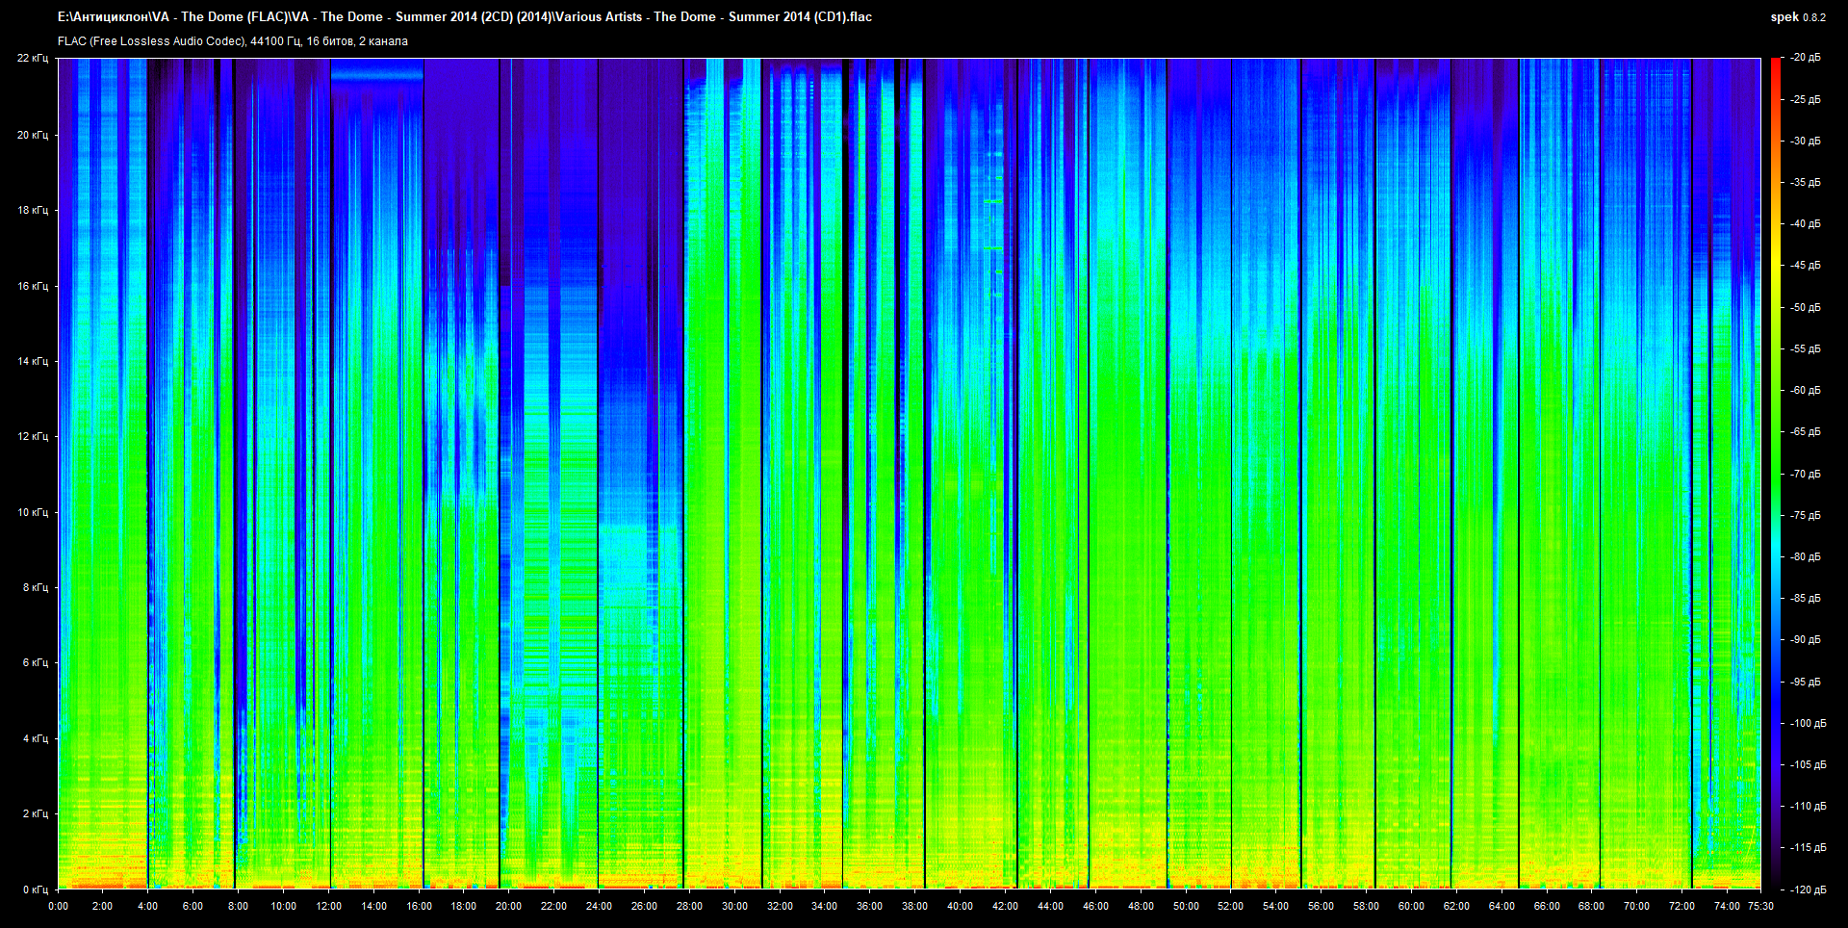Click the -20 дБ scale label

[1805, 58]
